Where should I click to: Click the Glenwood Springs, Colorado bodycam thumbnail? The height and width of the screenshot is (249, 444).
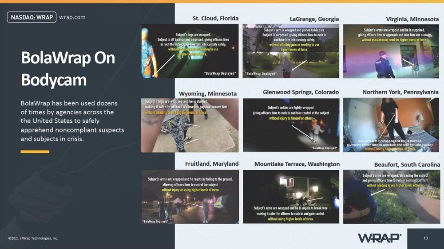coord(291,125)
